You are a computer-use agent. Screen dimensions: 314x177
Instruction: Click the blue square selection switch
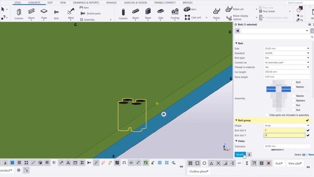pyautogui.click(x=12, y=163)
